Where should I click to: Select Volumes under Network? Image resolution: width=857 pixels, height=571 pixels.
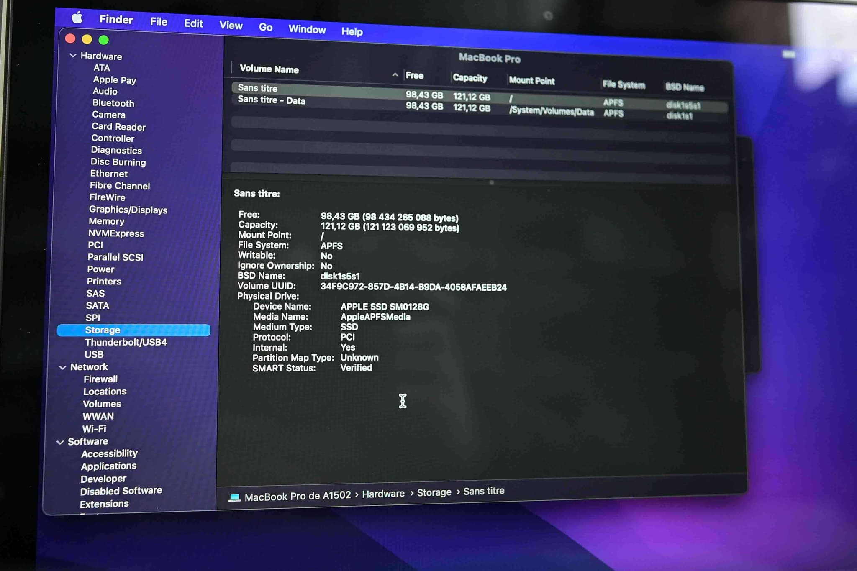[102, 404]
